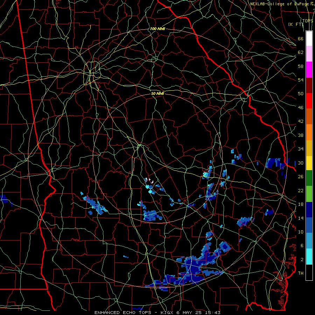The width and height of the screenshot is (315, 315).
Task: Click the 'TH' legend label
Action: tap(301, 273)
